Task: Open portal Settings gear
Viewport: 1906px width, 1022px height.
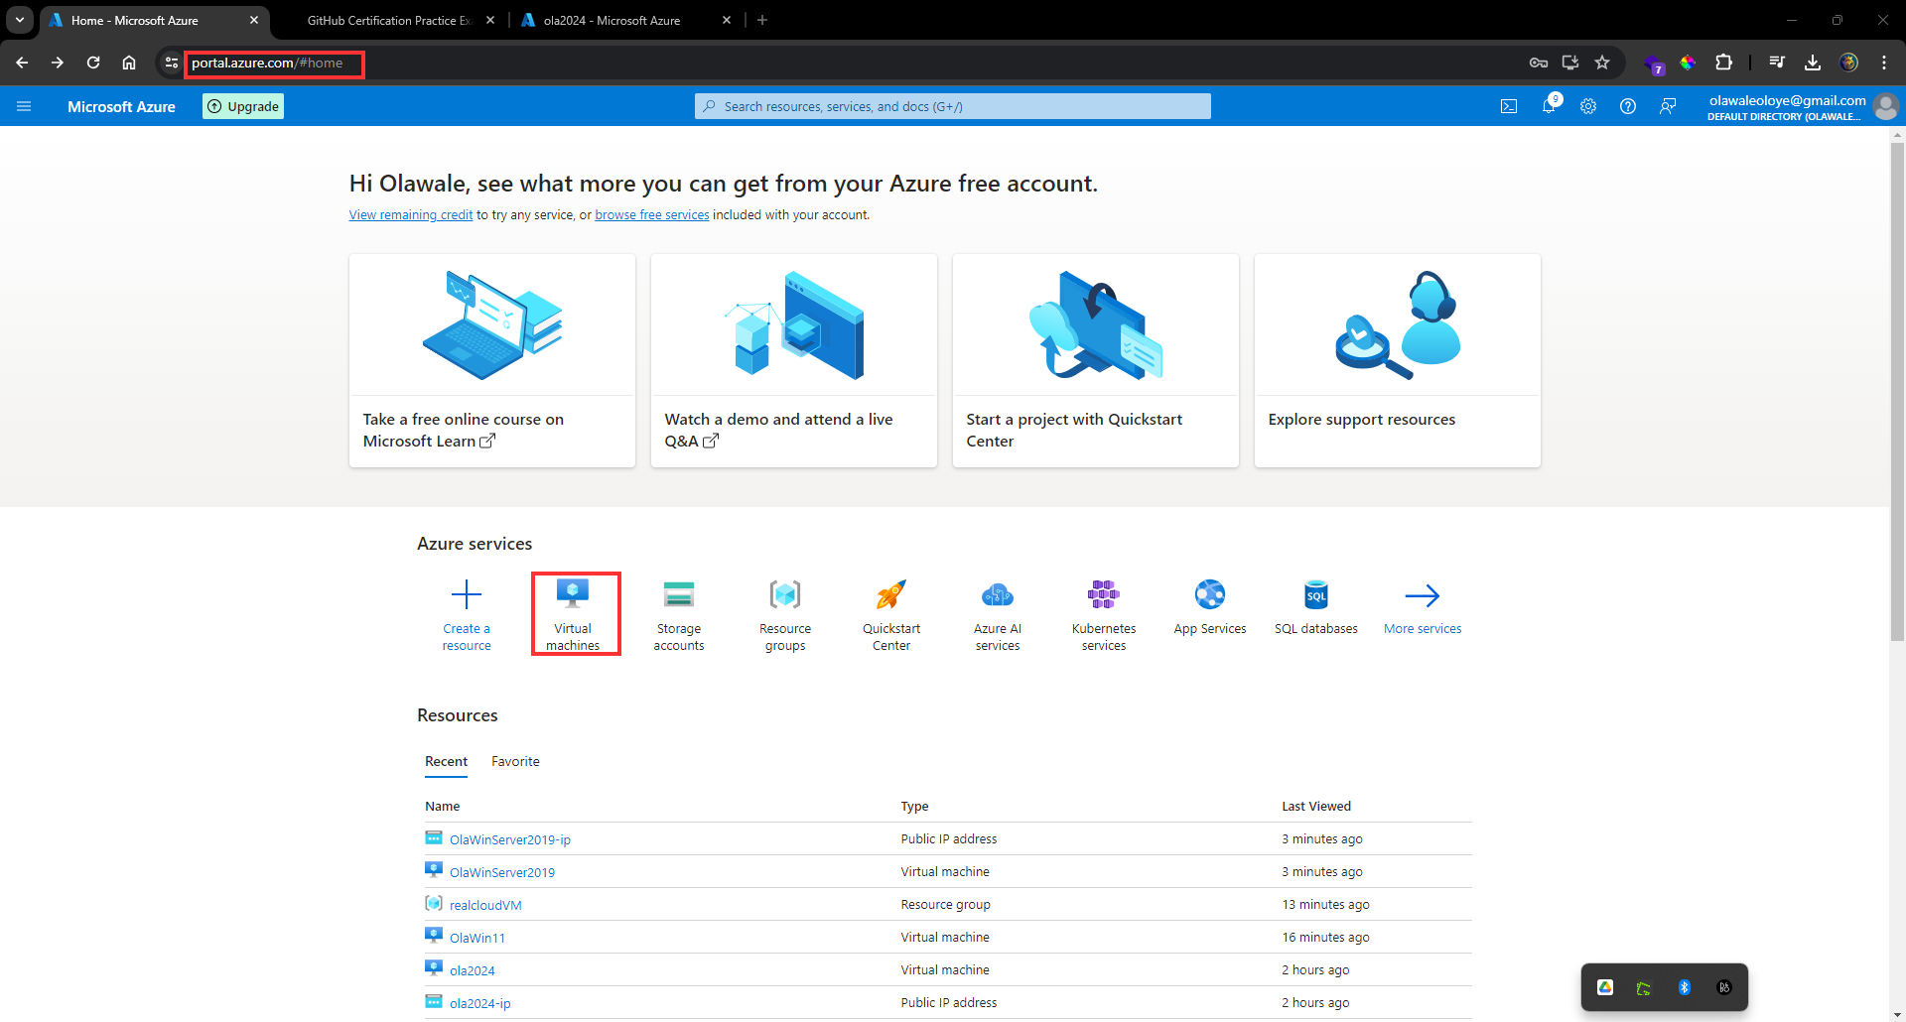Action: (1588, 106)
